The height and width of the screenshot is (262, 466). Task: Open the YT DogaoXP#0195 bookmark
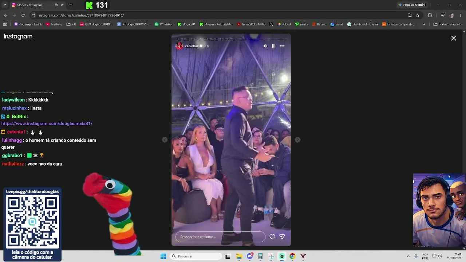[134, 24]
